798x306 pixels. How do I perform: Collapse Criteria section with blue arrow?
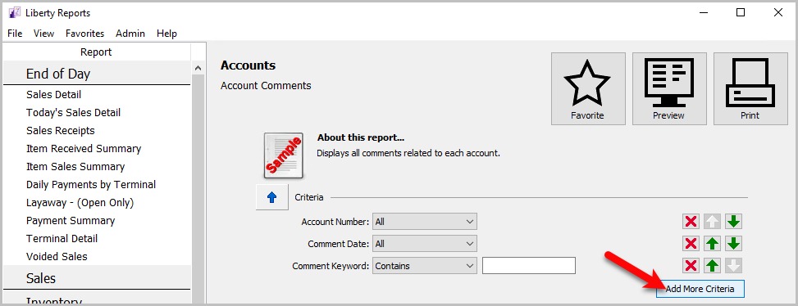pos(271,197)
